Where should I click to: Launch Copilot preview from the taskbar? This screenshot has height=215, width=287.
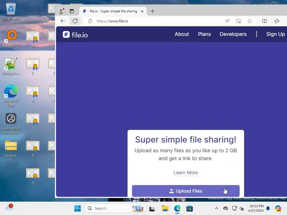(x=278, y=208)
